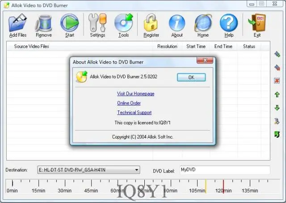286x203 pixels.
Task: Click the Add Files toolbar icon
Action: (18, 23)
